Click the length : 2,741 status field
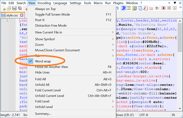Image resolution: width=183 pixels, height=118 pixels. pyautogui.click(x=10, y=115)
